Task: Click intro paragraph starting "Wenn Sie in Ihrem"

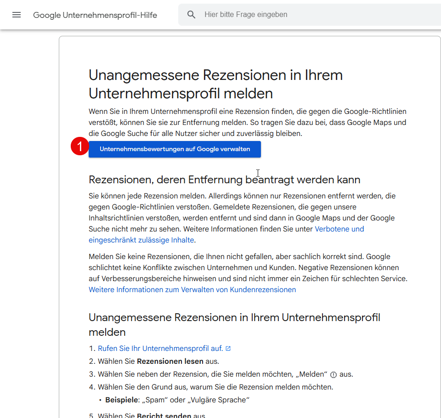Action: click(247, 123)
